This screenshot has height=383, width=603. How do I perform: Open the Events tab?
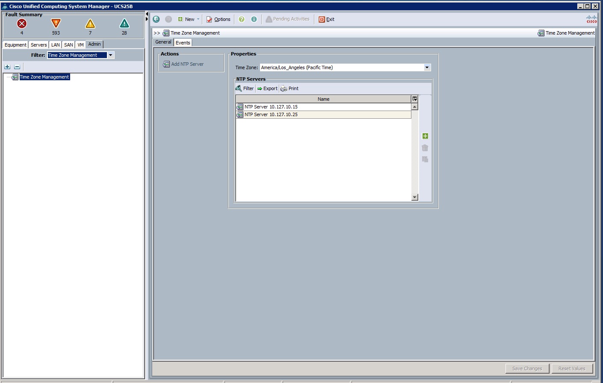click(x=183, y=43)
